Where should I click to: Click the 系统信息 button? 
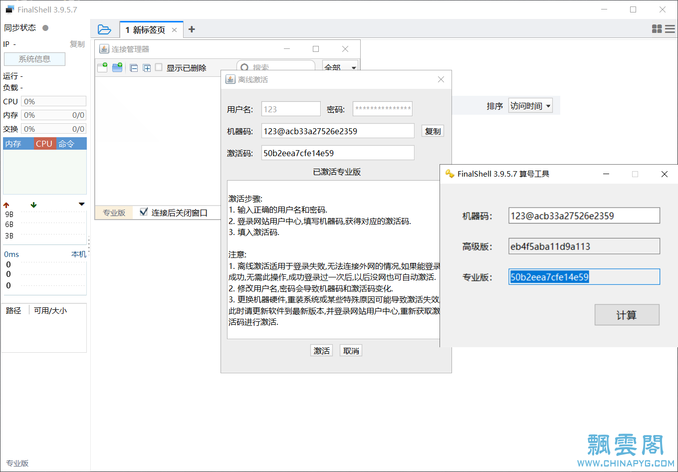coord(34,59)
